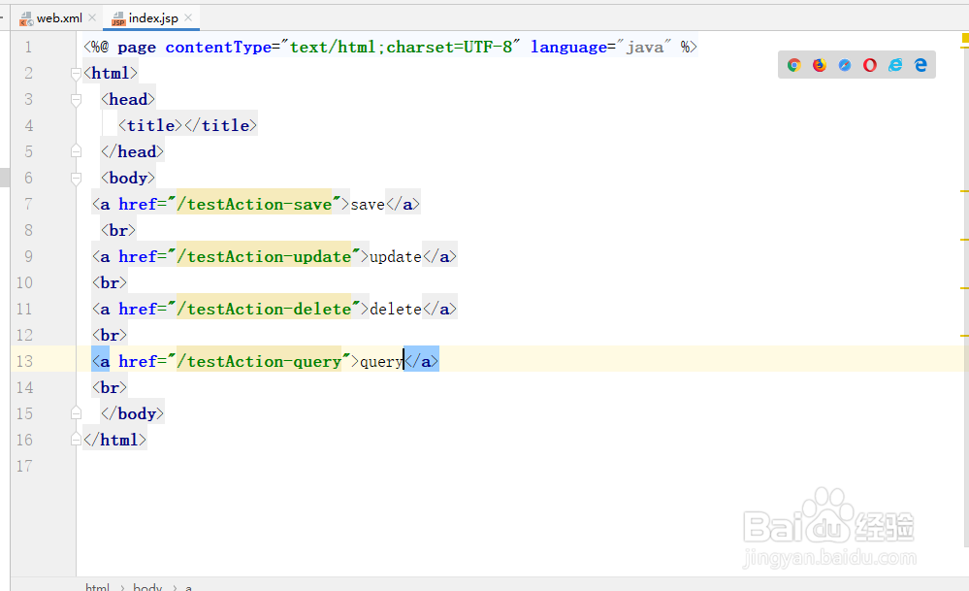Screen dimensions: 969x591
Task: Click the br tag on line 14
Action: (110, 387)
